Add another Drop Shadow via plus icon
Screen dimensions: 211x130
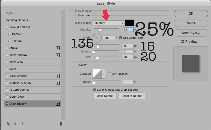pos(58,104)
